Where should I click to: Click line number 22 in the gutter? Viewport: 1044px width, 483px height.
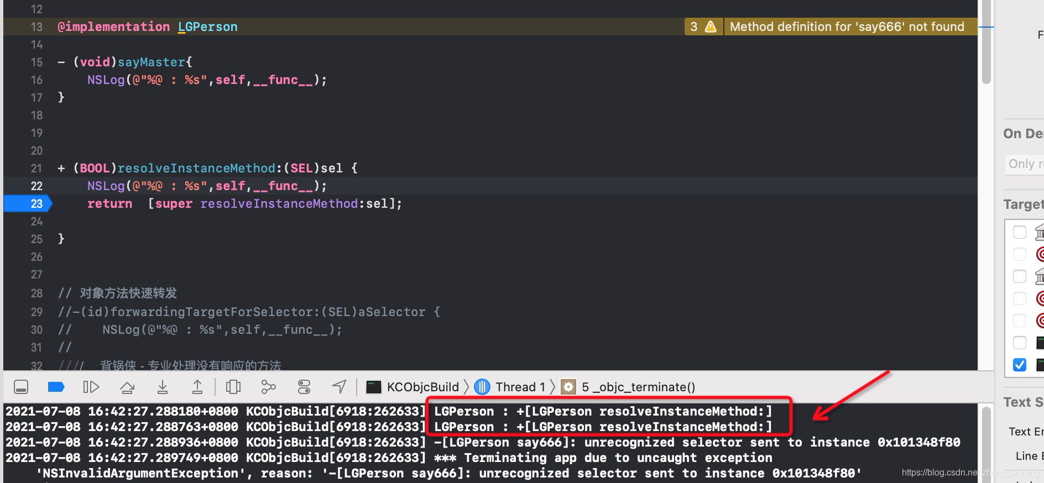coord(36,186)
